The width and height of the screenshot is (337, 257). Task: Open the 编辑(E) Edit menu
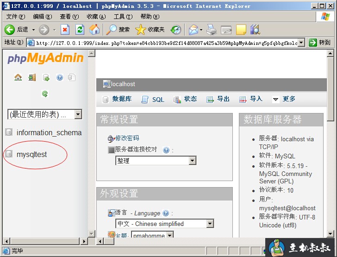tap(43, 16)
